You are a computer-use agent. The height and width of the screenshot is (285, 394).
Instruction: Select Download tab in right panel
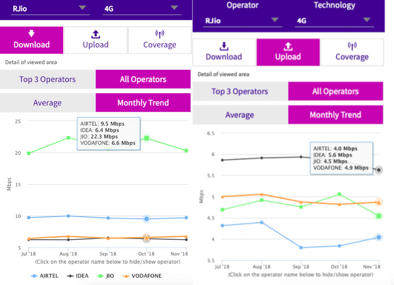pos(224,52)
